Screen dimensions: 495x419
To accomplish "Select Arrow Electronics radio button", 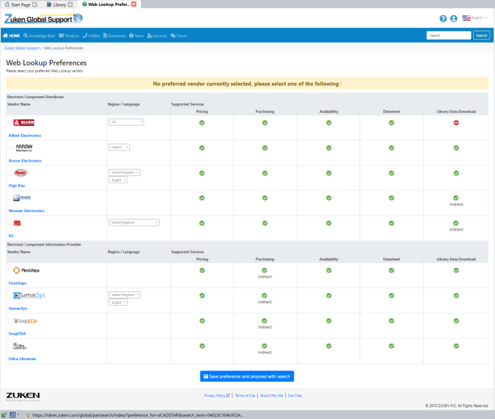I will click(x=10, y=148).
